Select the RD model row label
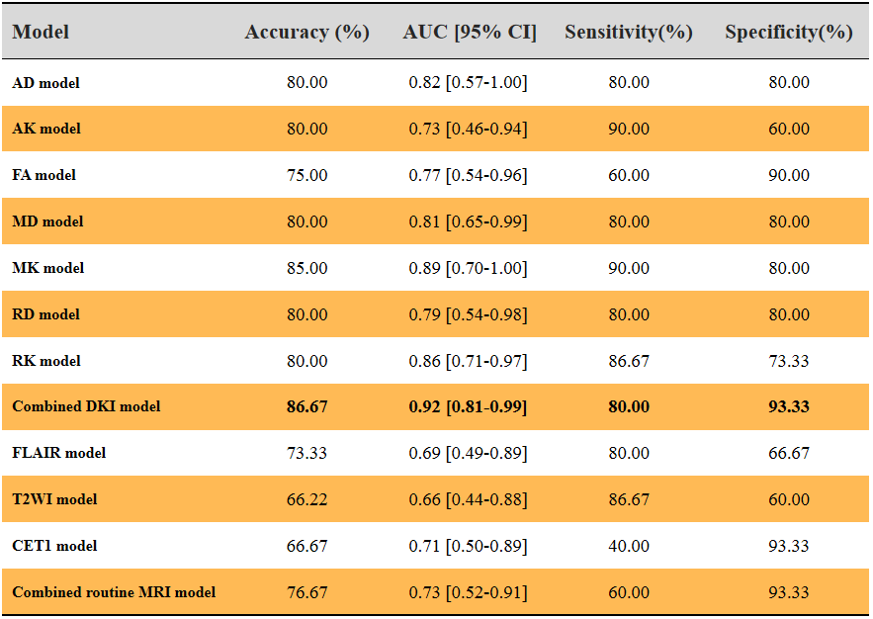 (46, 314)
